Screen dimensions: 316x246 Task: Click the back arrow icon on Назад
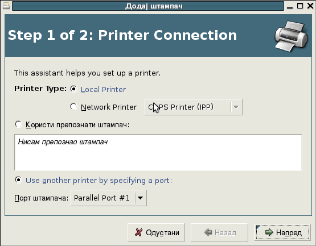208,232
